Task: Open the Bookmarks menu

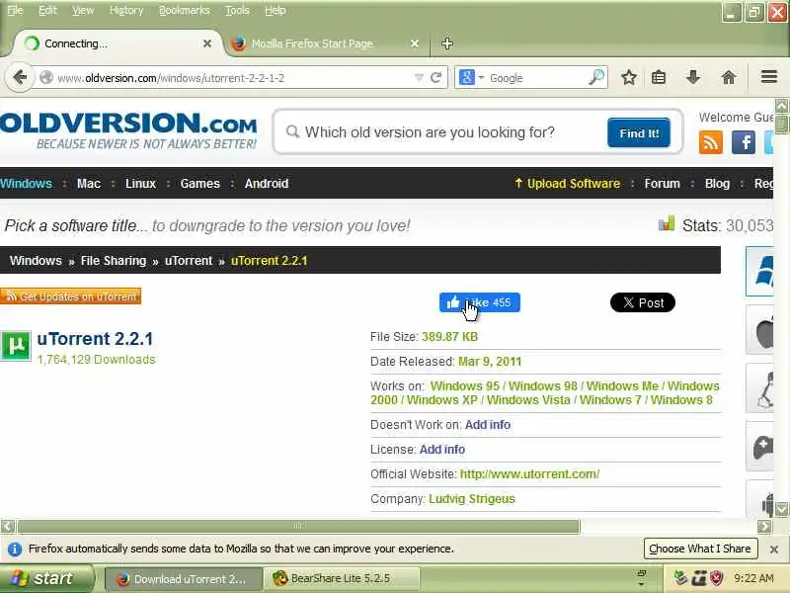Action: 184,10
